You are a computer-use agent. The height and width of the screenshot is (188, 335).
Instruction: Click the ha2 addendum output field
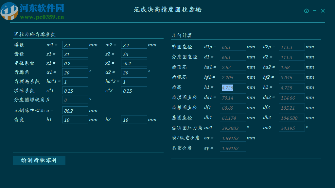click(291, 67)
